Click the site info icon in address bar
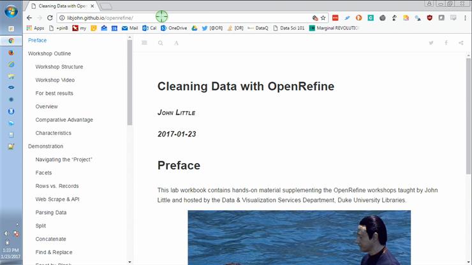472x265 pixels. 62,18
